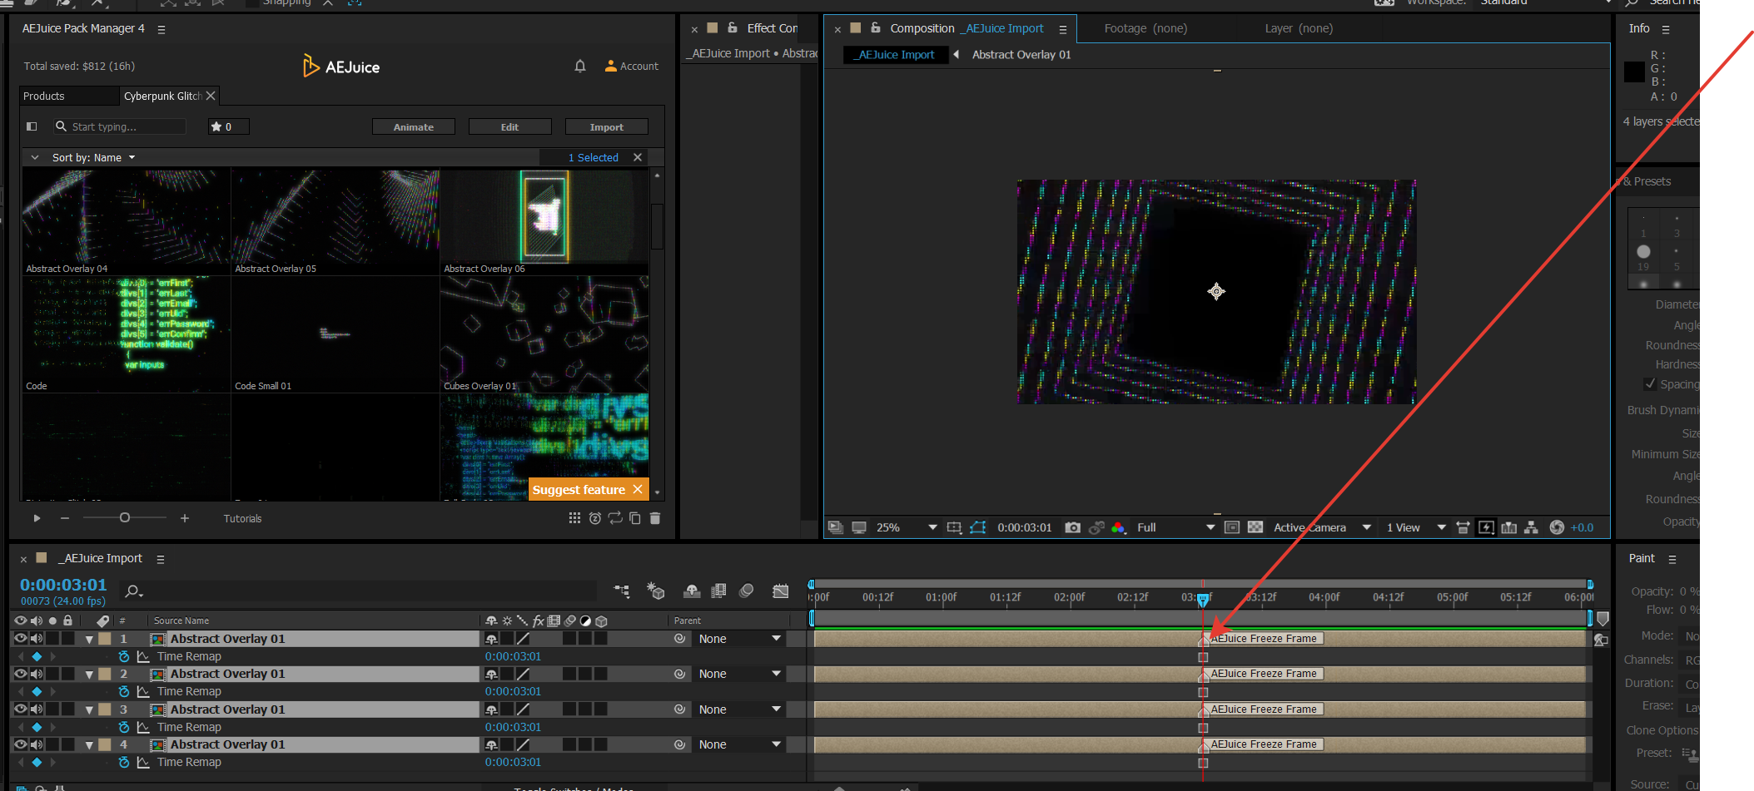Click the thumbnail size slider handle

pyautogui.click(x=125, y=517)
